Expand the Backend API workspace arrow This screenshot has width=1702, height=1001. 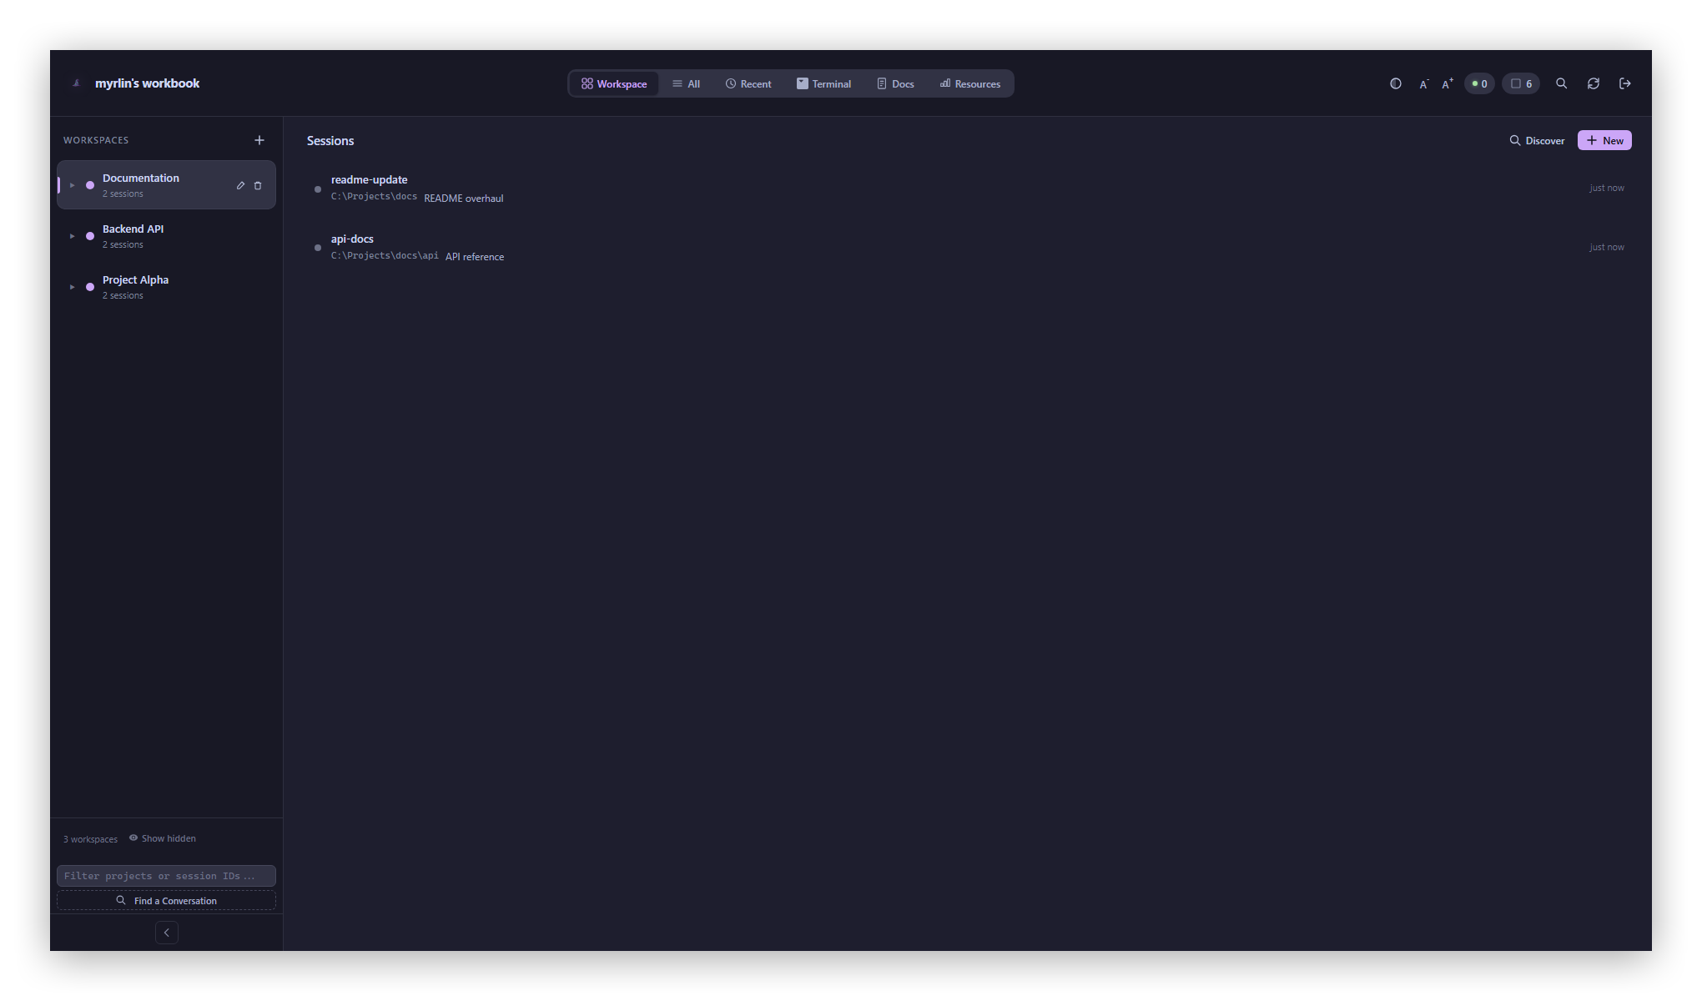73,236
